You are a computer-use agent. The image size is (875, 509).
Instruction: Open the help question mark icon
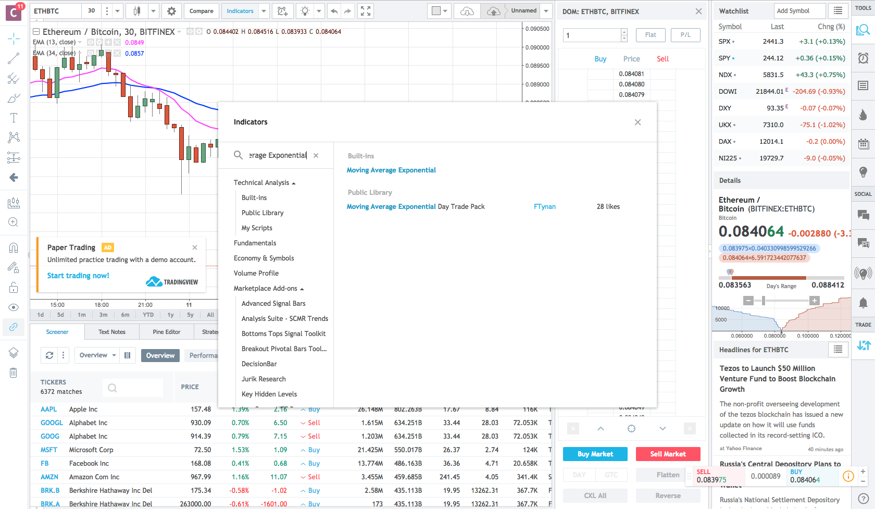pos(863,498)
